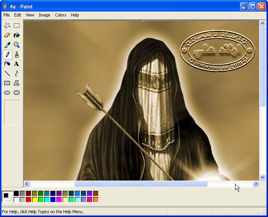This screenshot has height=217, width=268.
Task: Click the vertical scrollbar down arrow
Action: pyautogui.click(x=263, y=177)
